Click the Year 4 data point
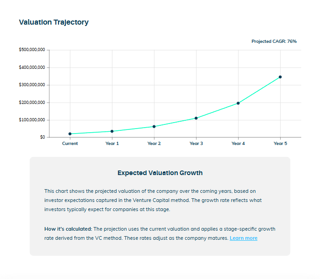 click(238, 103)
